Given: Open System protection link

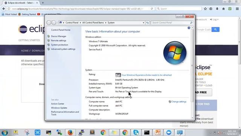Looking at the screenshot, I should click(x=59, y=45).
